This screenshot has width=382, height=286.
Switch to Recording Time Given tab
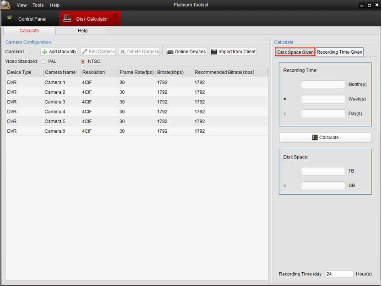point(339,52)
